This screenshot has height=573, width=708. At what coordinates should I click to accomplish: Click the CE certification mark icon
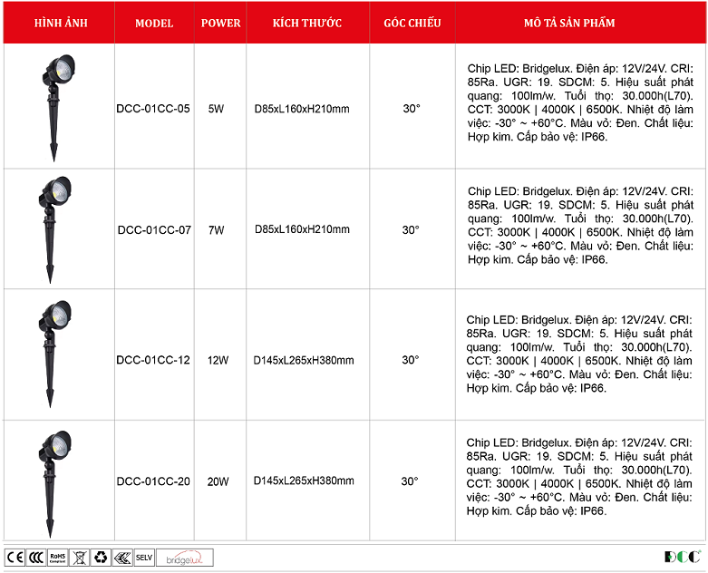tap(15, 557)
